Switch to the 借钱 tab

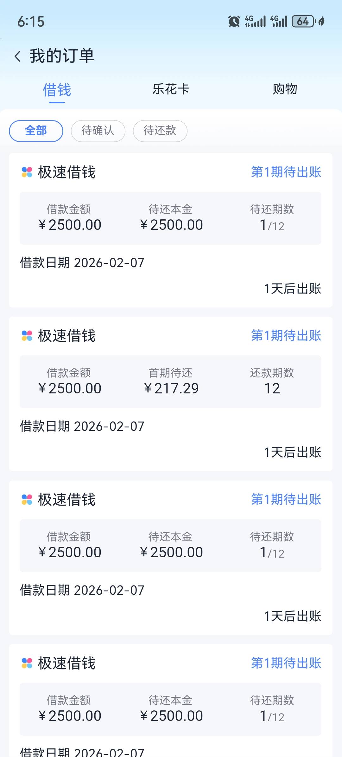click(57, 90)
